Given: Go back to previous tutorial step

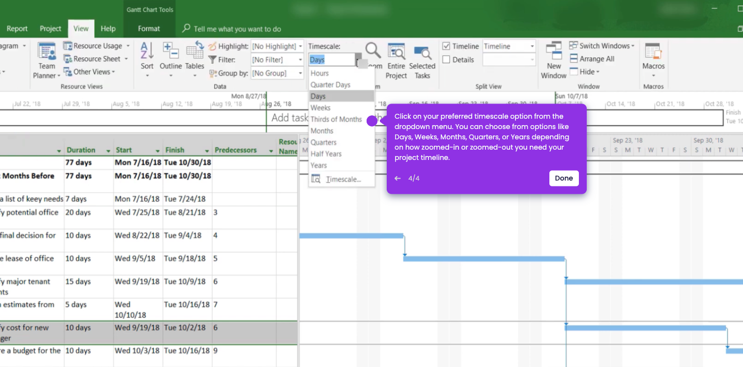Looking at the screenshot, I should [x=398, y=179].
